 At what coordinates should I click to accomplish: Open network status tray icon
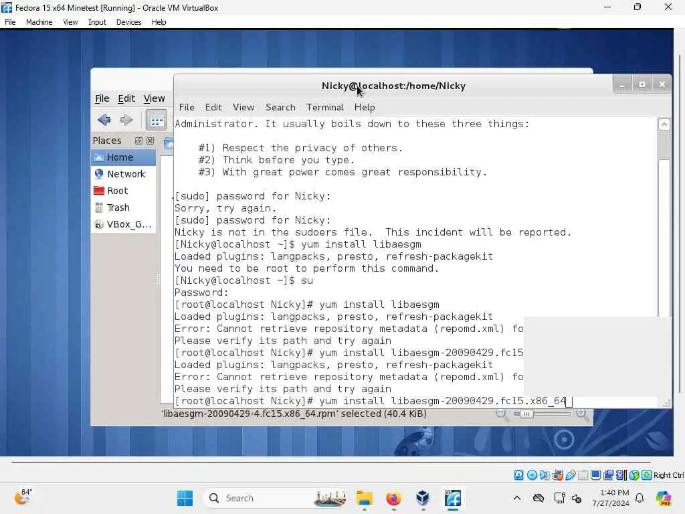[559, 498]
